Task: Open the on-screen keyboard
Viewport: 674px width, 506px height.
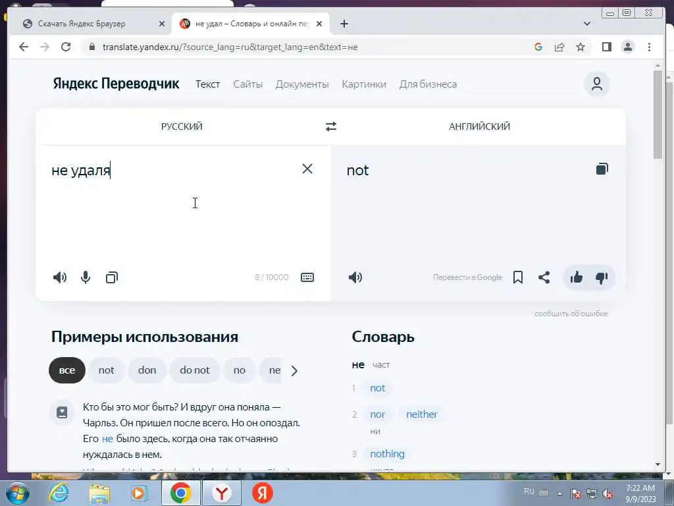Action: coord(307,277)
